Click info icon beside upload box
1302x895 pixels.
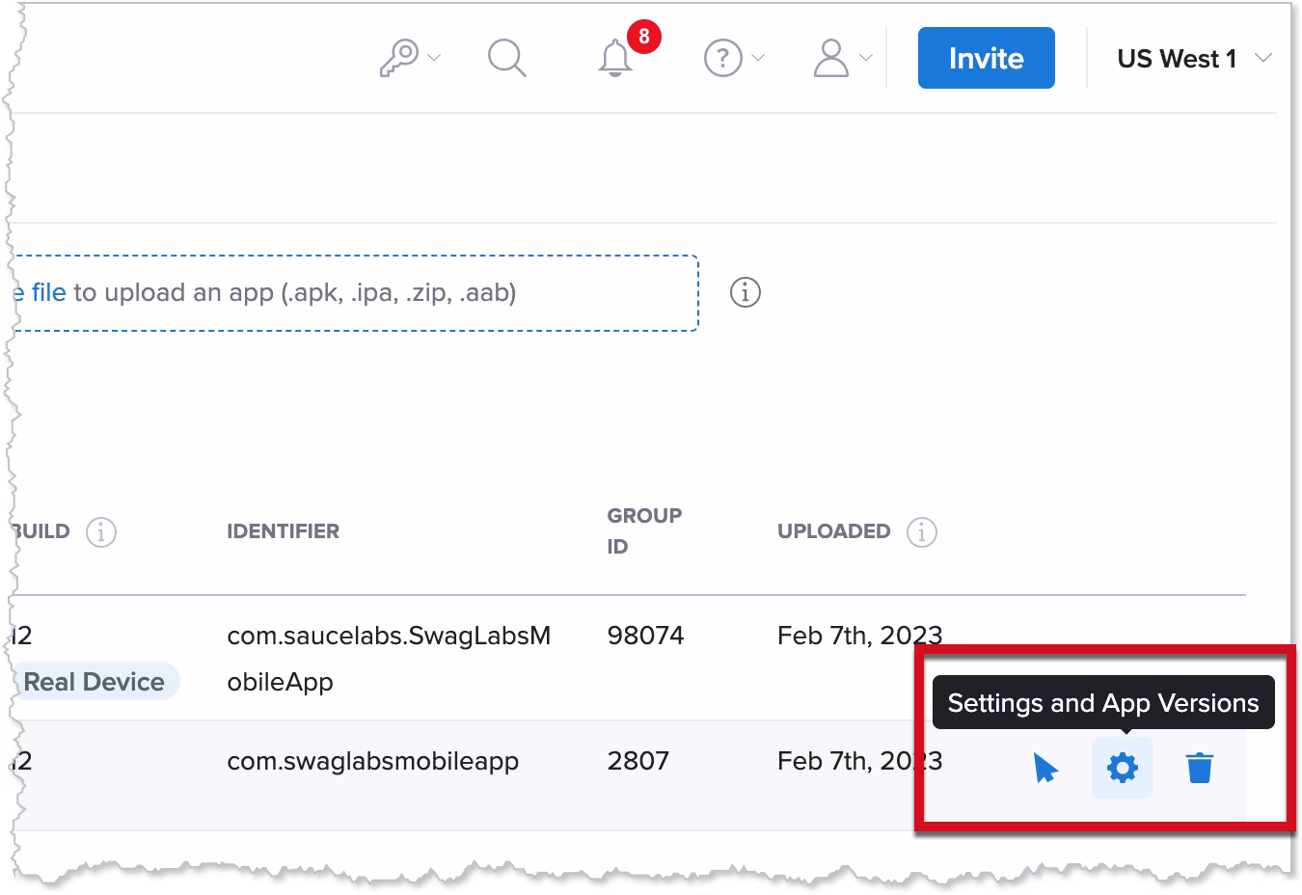click(745, 292)
